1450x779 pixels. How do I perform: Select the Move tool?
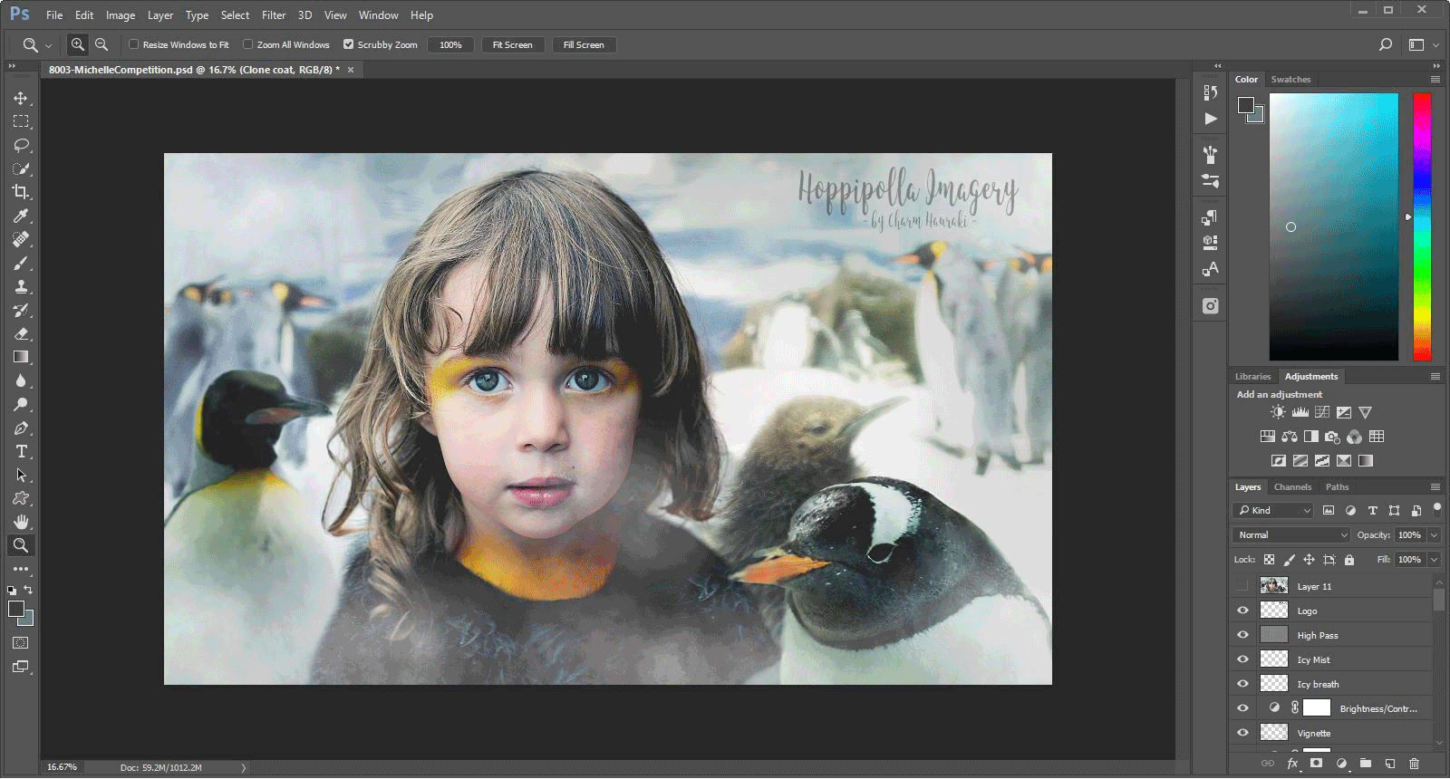click(21, 98)
